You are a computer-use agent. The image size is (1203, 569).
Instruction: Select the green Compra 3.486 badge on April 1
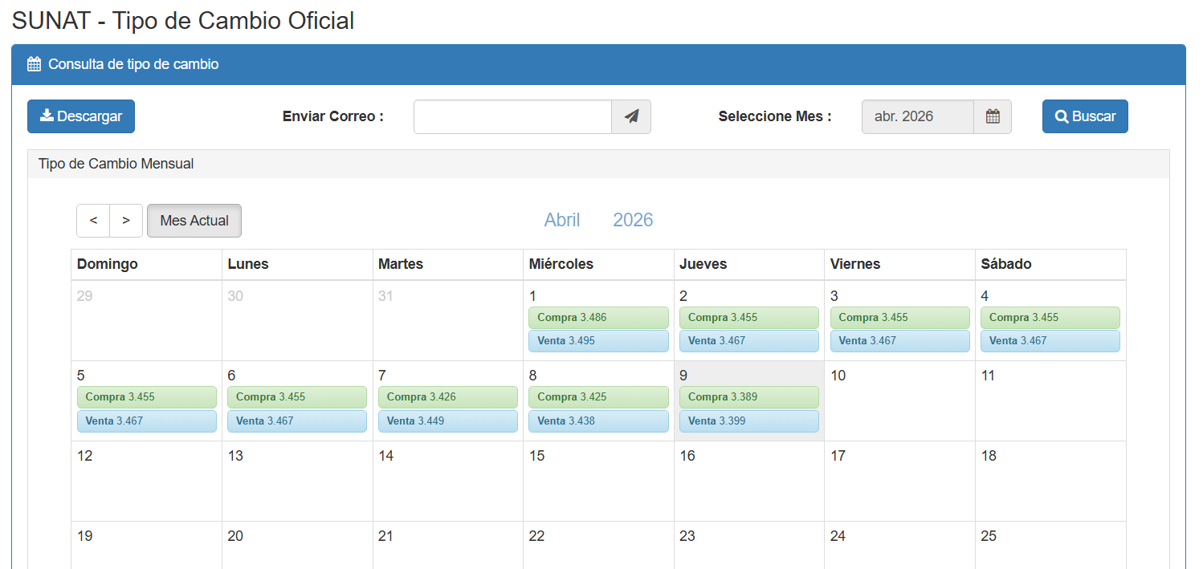tap(598, 317)
